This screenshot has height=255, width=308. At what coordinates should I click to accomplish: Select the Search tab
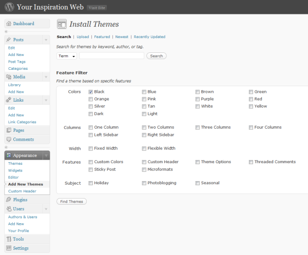[x=64, y=37]
